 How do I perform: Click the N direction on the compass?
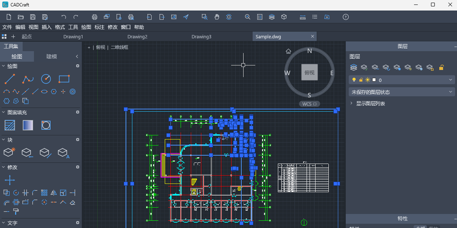coord(310,51)
